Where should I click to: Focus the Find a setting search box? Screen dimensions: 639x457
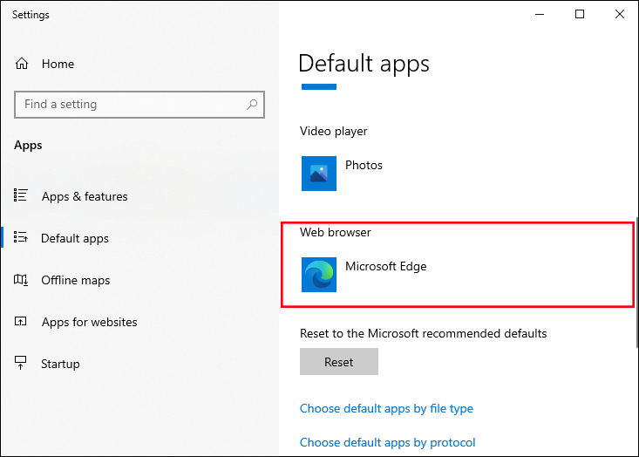coord(131,105)
